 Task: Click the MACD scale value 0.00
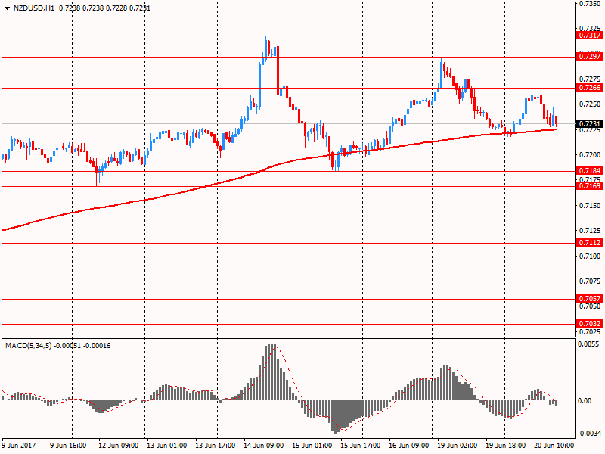[585, 401]
